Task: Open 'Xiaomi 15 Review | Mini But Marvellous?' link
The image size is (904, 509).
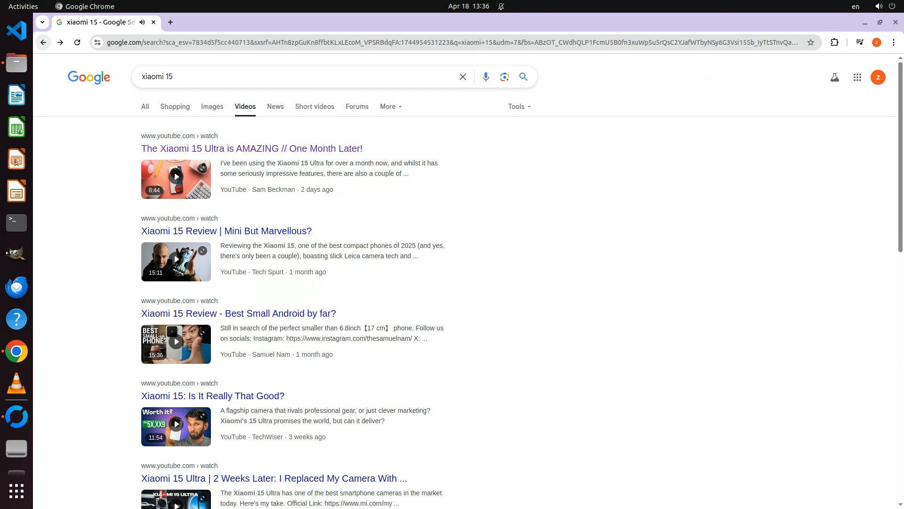Action: pyautogui.click(x=226, y=231)
